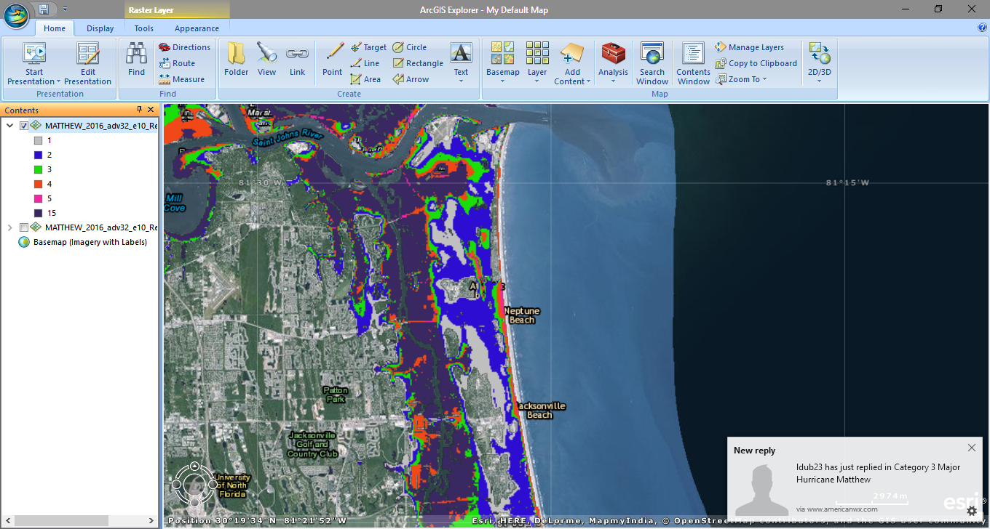Image resolution: width=990 pixels, height=529 pixels.
Task: Select the Route tool
Action: [177, 63]
